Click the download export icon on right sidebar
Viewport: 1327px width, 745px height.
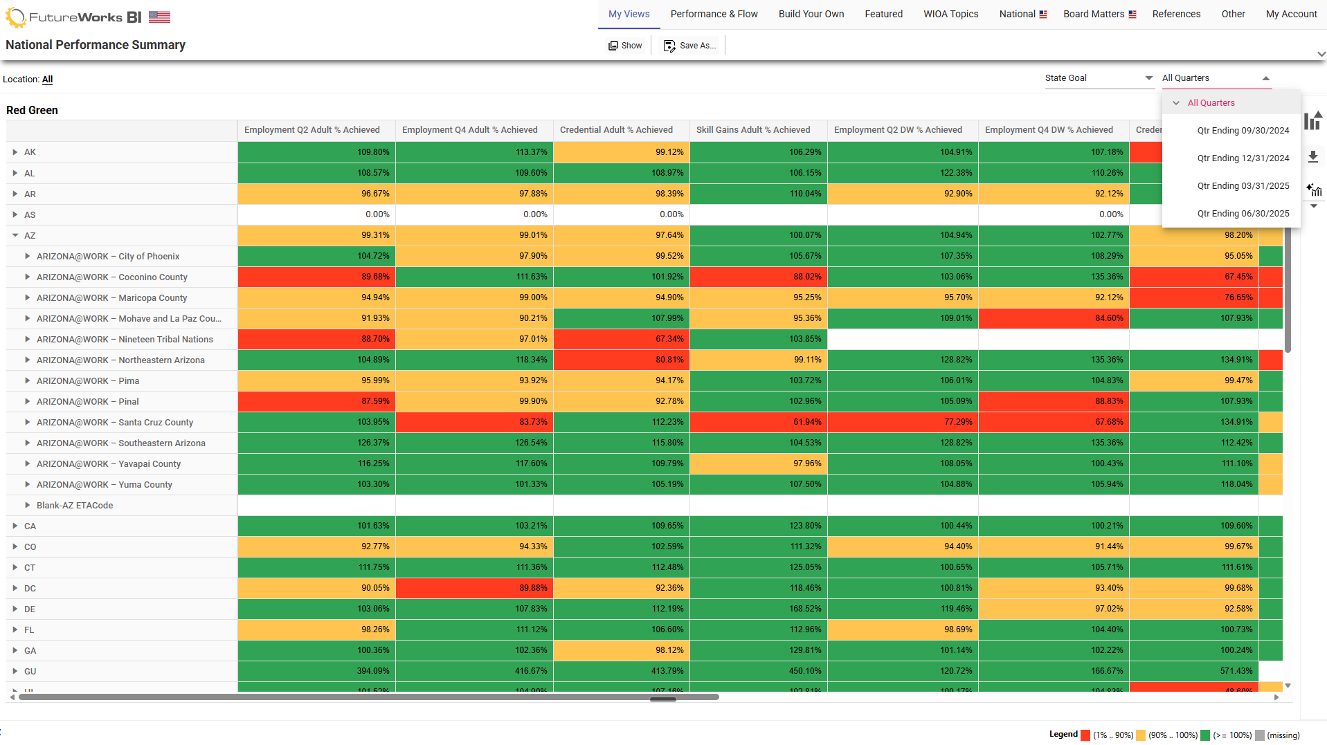1313,157
